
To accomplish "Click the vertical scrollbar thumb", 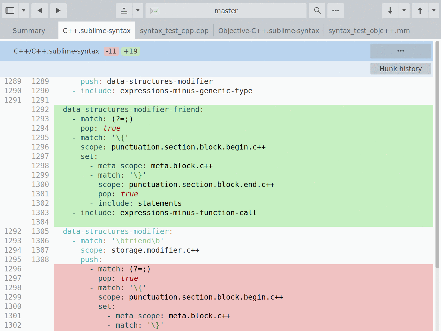I will [x=437, y=154].
